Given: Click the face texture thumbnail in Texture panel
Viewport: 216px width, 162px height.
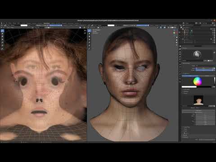Looking at the screenshot, I should click(198, 100).
